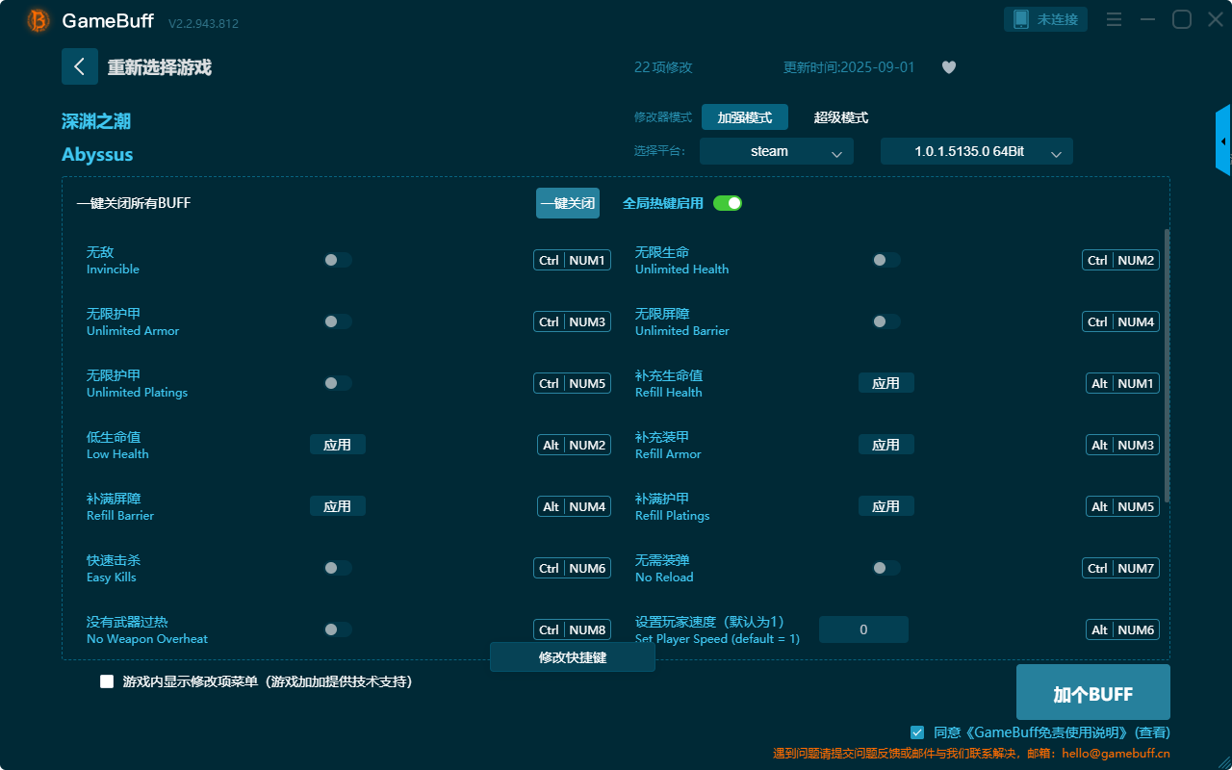Click Alt NUM5 hotkey for Refill Platings
The width and height of the screenshot is (1232, 770).
[1123, 506]
